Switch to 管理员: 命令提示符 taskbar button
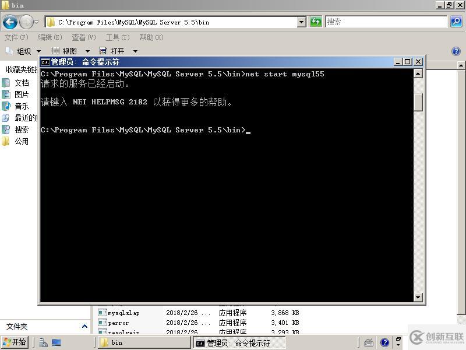 click(239, 343)
